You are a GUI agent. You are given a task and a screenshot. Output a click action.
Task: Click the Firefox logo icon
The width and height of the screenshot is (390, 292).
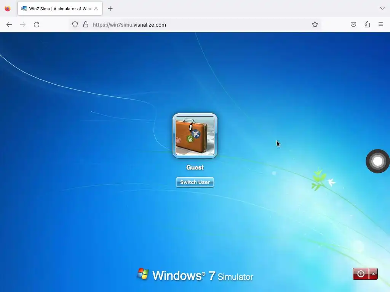[x=8, y=9]
